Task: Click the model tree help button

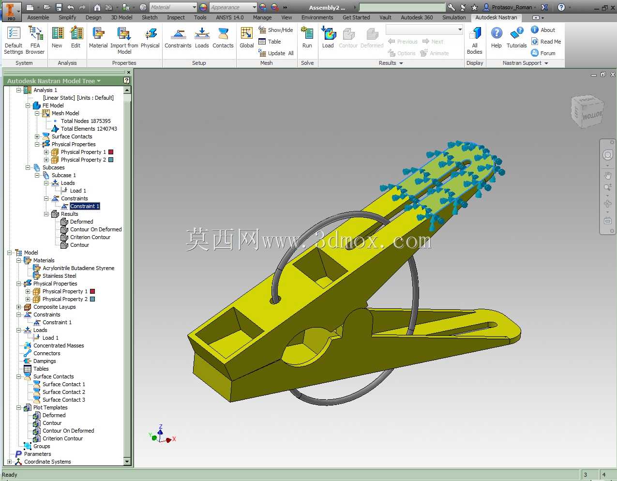Action: [x=127, y=81]
